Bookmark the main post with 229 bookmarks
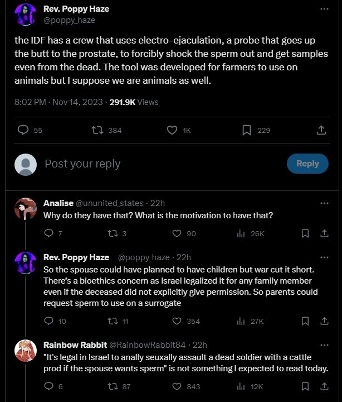Image resolution: width=342 pixels, height=402 pixels. pos(246,130)
